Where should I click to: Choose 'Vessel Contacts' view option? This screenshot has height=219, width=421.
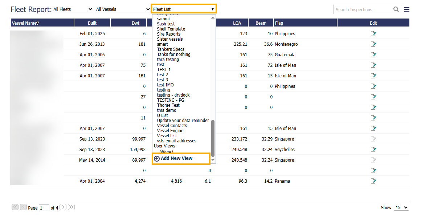(172, 126)
